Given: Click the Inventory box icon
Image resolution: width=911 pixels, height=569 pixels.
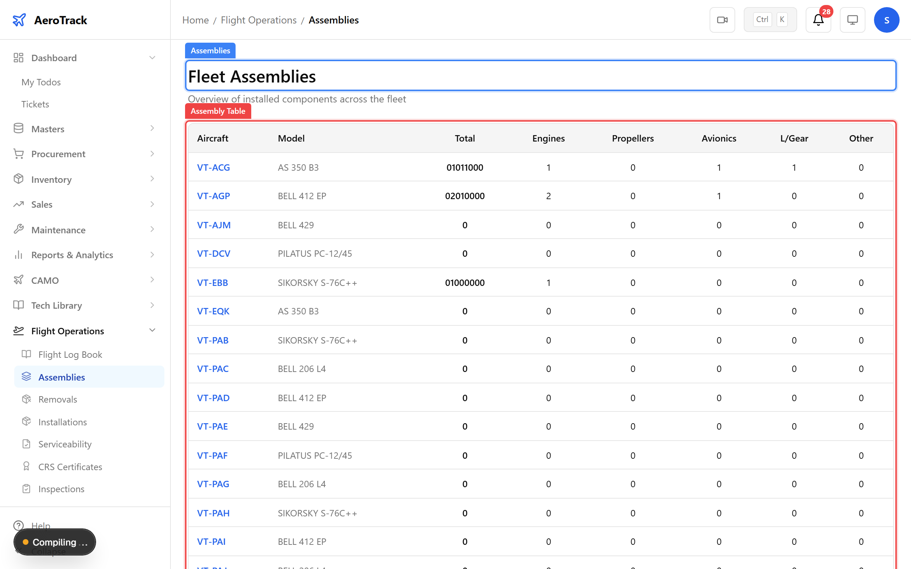Looking at the screenshot, I should [18, 179].
